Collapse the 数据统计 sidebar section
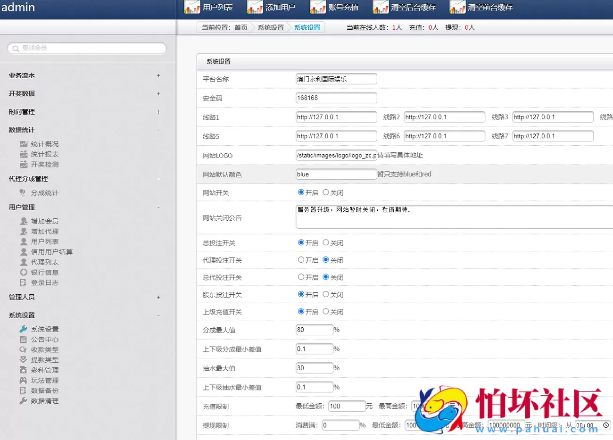This screenshot has width=613, height=440. (158, 130)
